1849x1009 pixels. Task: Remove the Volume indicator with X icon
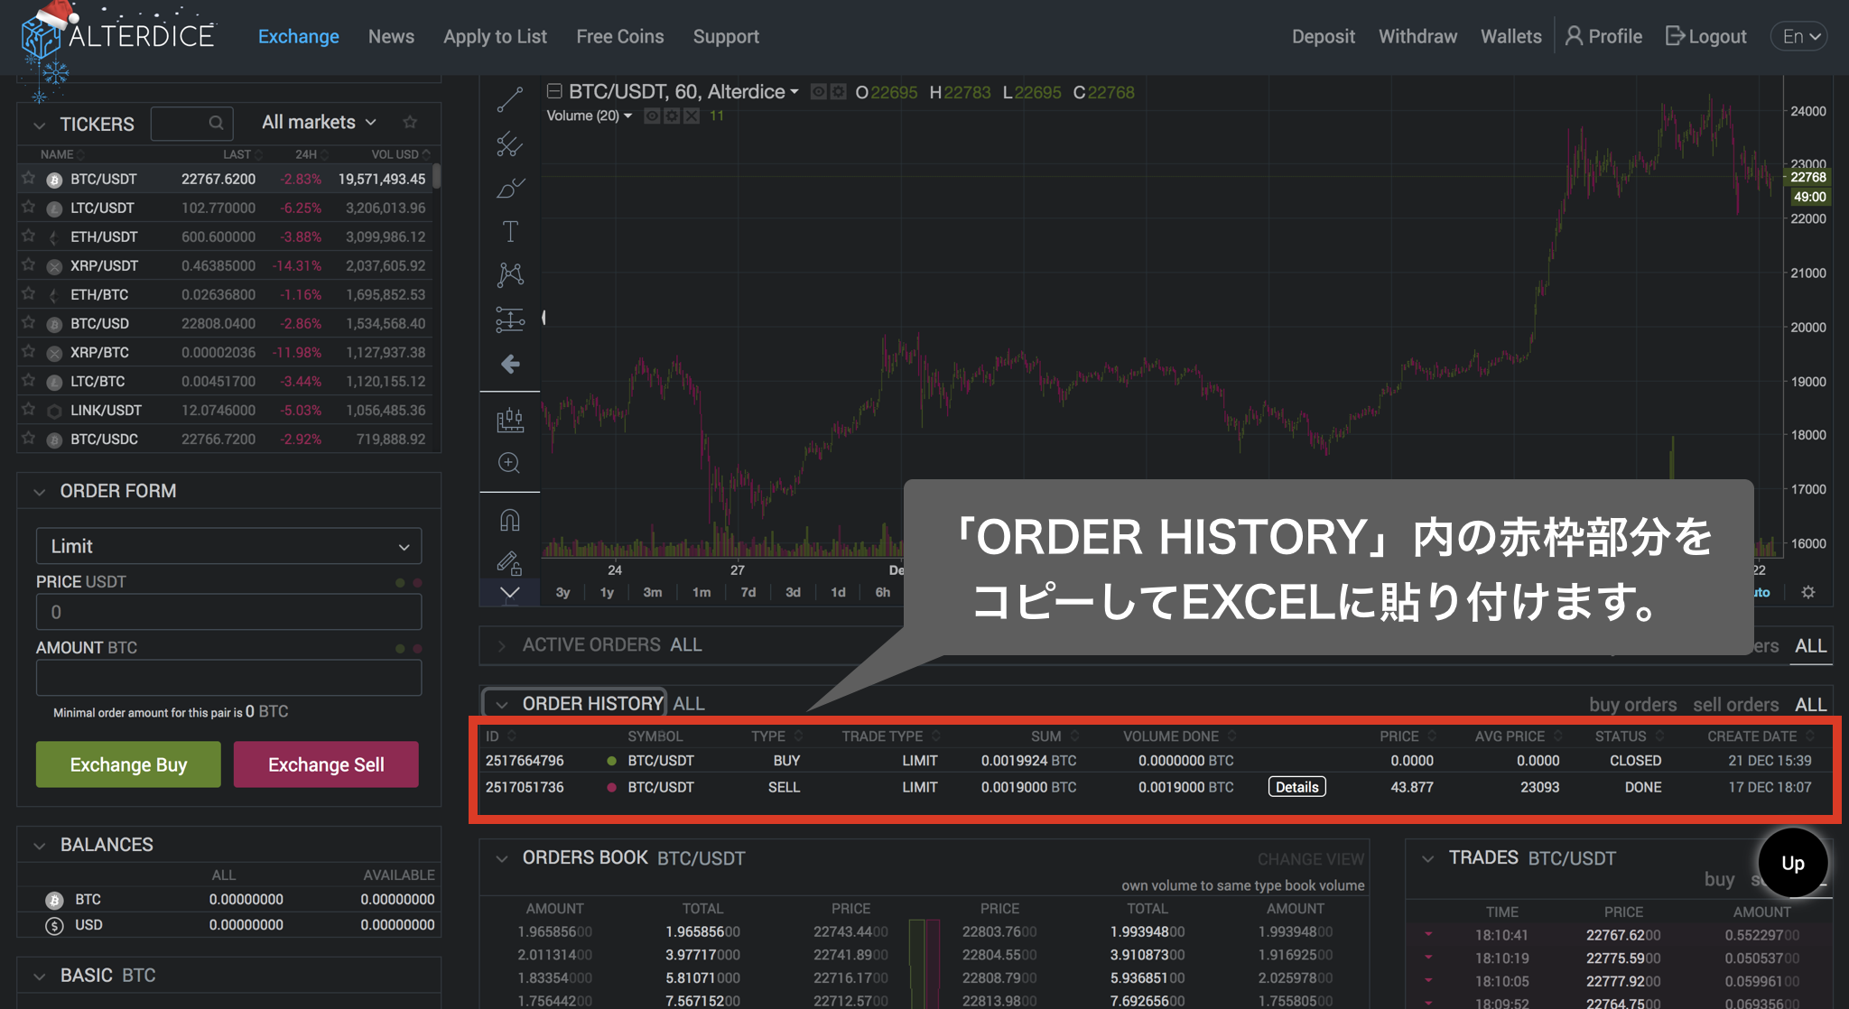point(692,116)
